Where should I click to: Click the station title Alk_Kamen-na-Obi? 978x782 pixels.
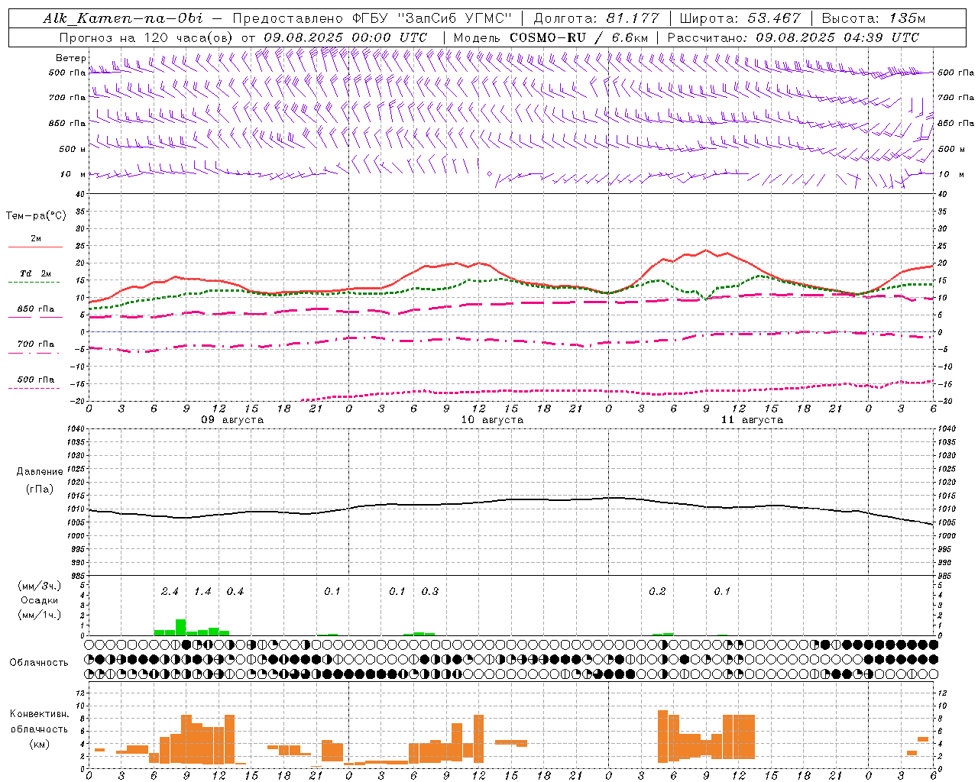click(x=123, y=18)
